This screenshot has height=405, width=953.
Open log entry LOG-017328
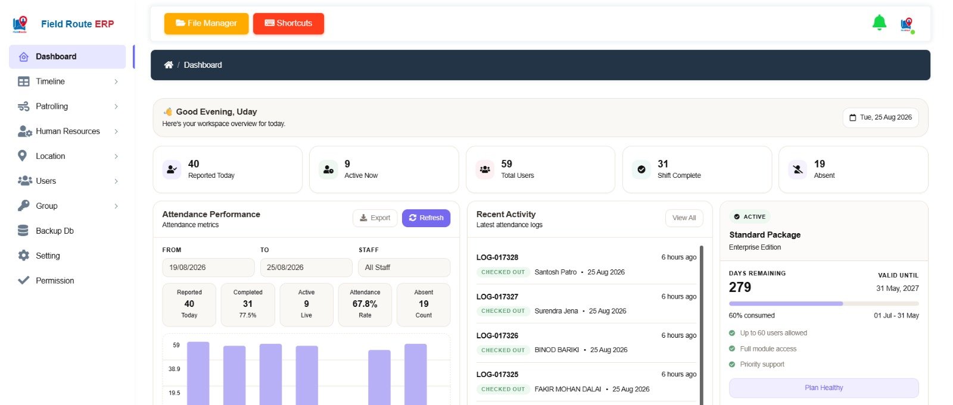pyautogui.click(x=497, y=258)
